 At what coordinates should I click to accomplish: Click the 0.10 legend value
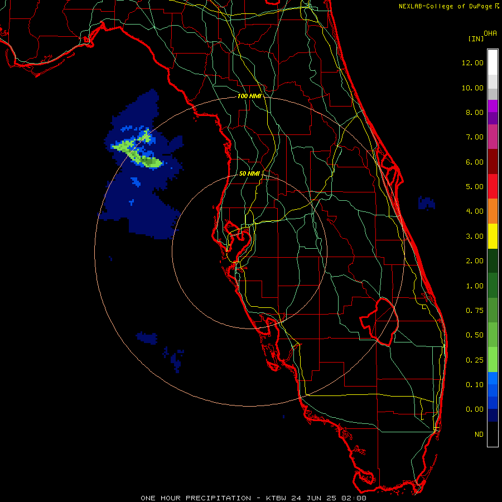[475, 385]
